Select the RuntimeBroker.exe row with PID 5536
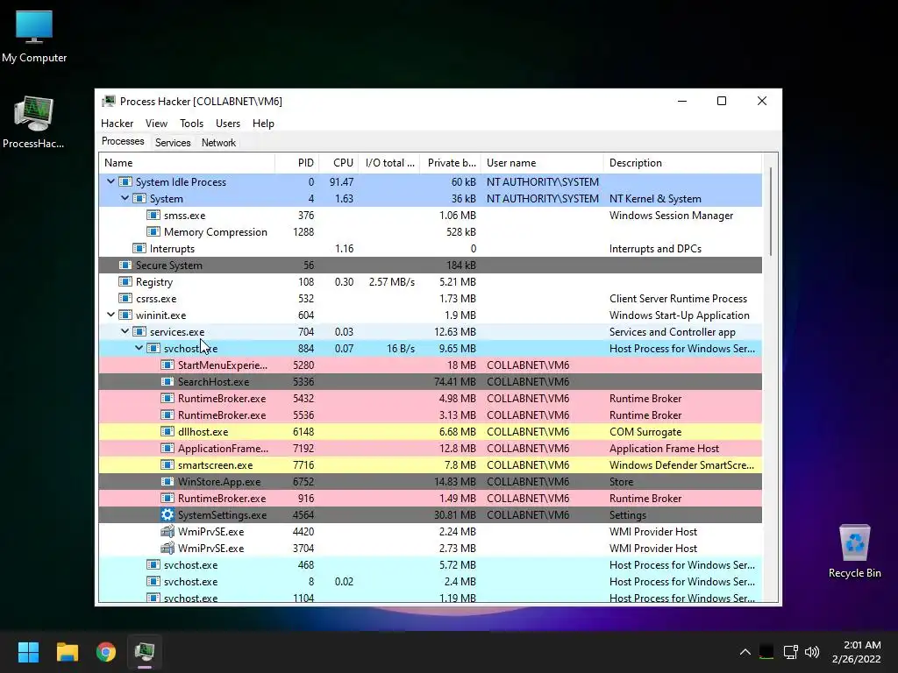Screen dimensions: 898x673 430,414
